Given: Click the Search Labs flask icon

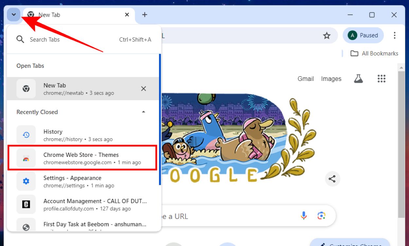Looking at the screenshot, I should [x=358, y=79].
